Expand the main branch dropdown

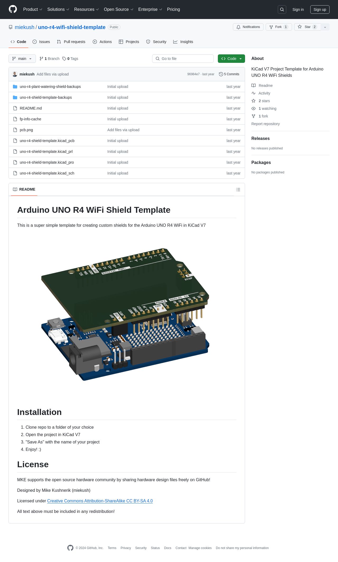tap(22, 59)
